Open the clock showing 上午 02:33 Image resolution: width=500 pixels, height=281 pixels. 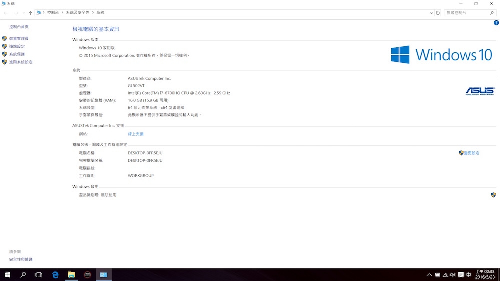tap(485, 275)
